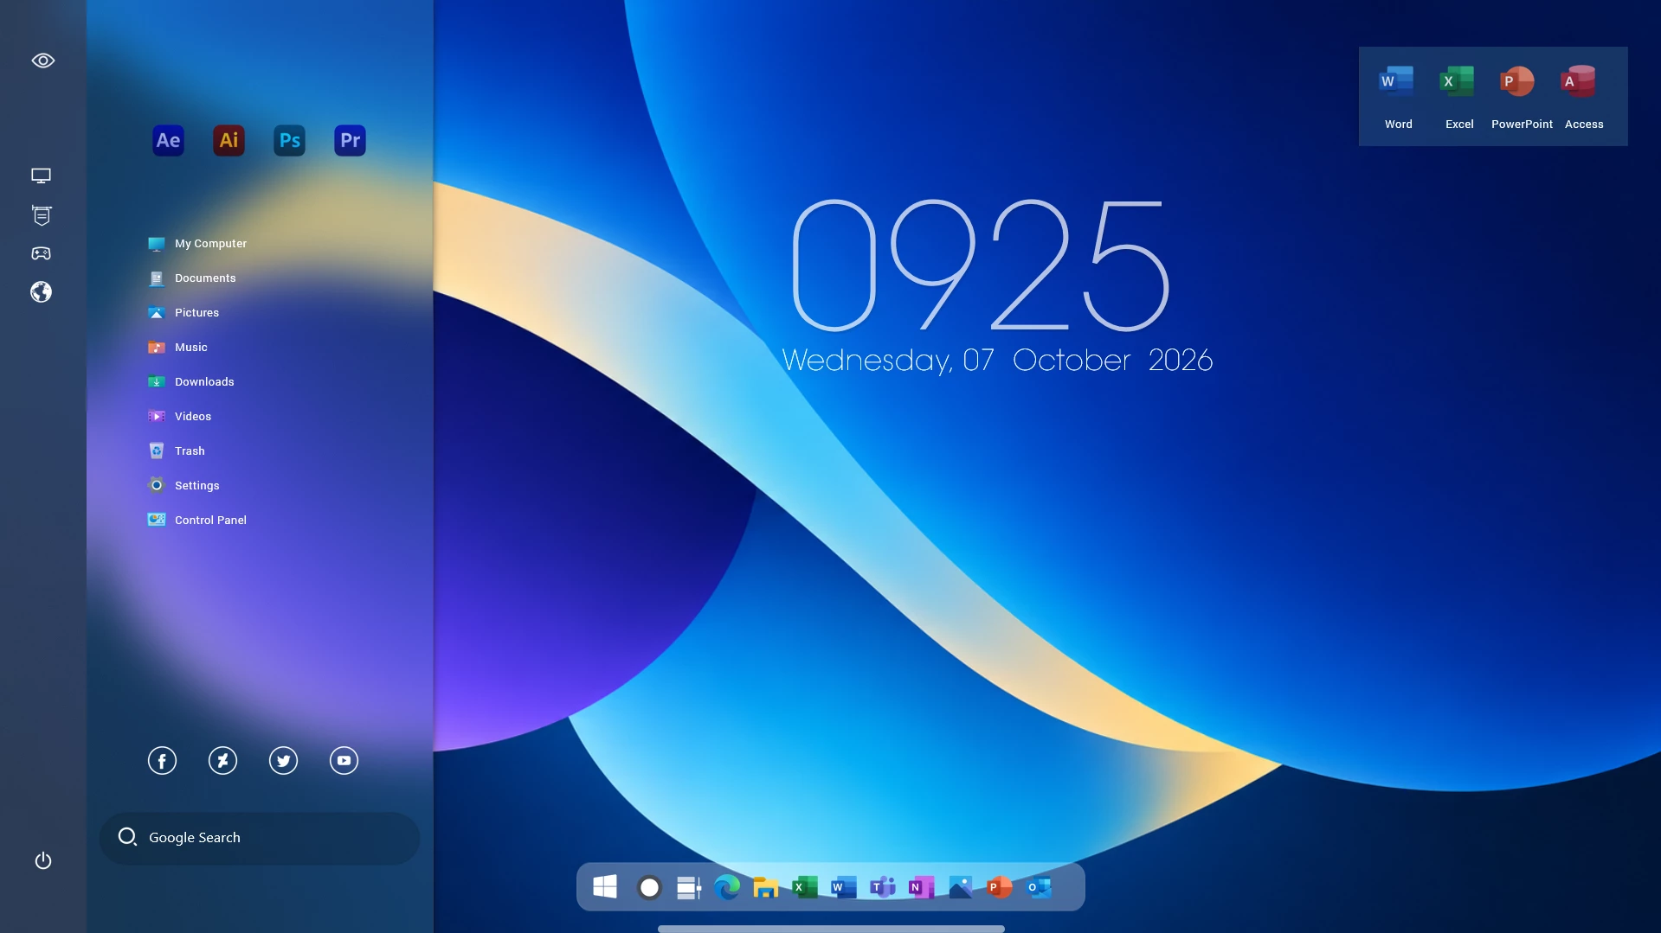Open My Computer
This screenshot has width=1661, height=933.
point(197,244)
